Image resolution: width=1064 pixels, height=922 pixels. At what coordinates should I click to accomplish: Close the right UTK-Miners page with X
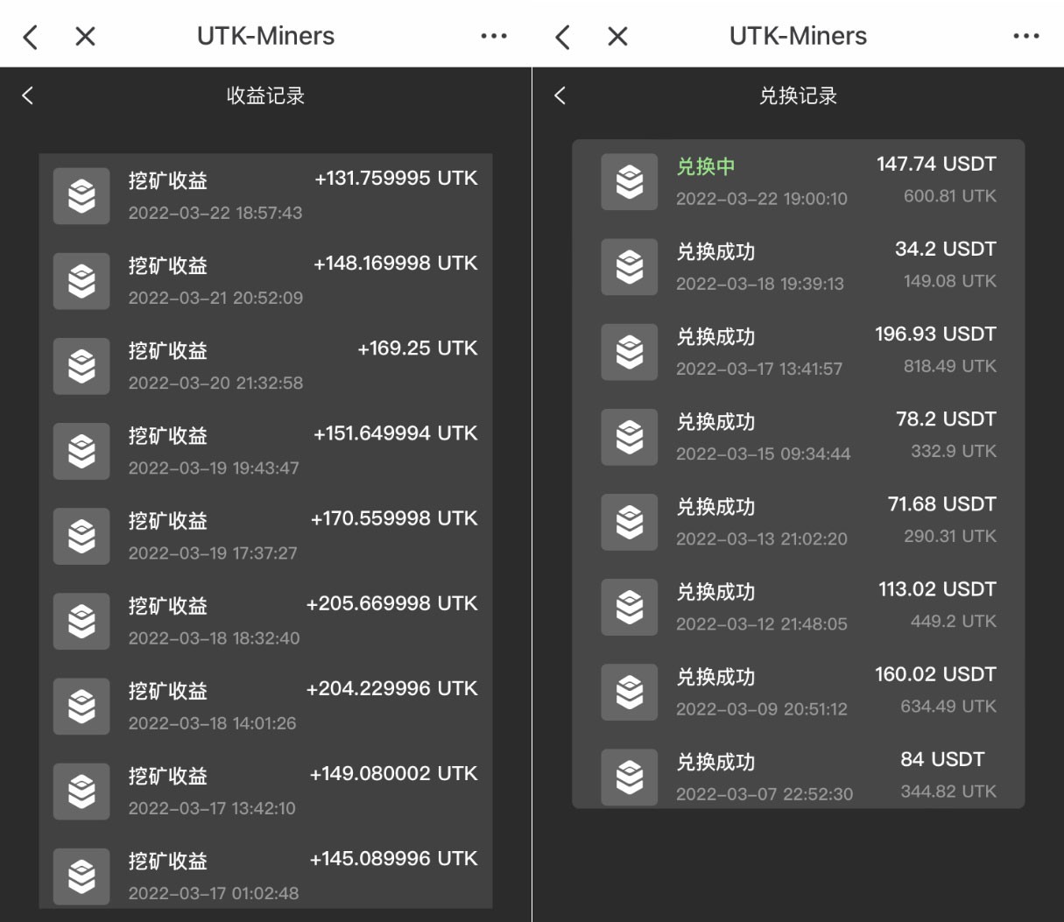617,37
